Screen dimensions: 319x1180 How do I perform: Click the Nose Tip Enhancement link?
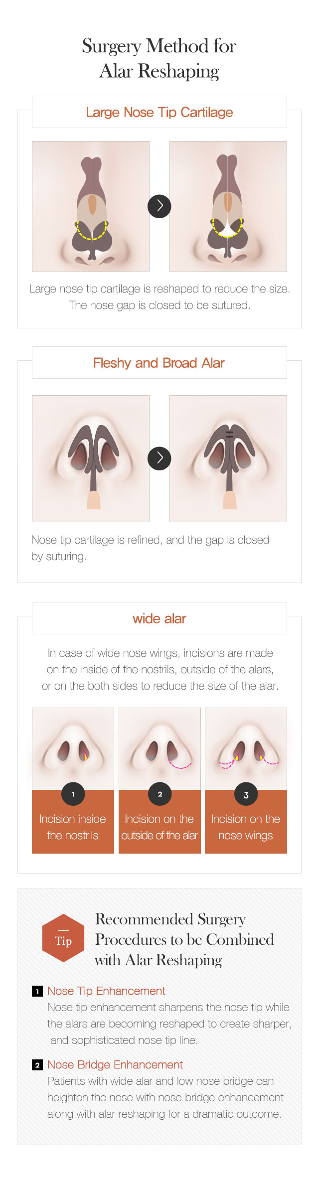(x=106, y=991)
